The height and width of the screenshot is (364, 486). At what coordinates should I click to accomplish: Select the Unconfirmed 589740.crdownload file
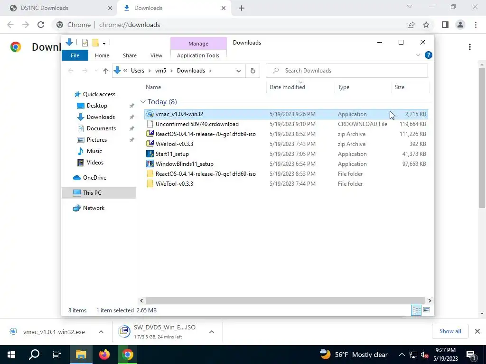click(x=197, y=124)
